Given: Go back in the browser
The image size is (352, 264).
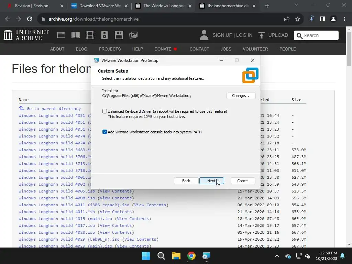Looking at the screenshot, I should pos(8,19).
